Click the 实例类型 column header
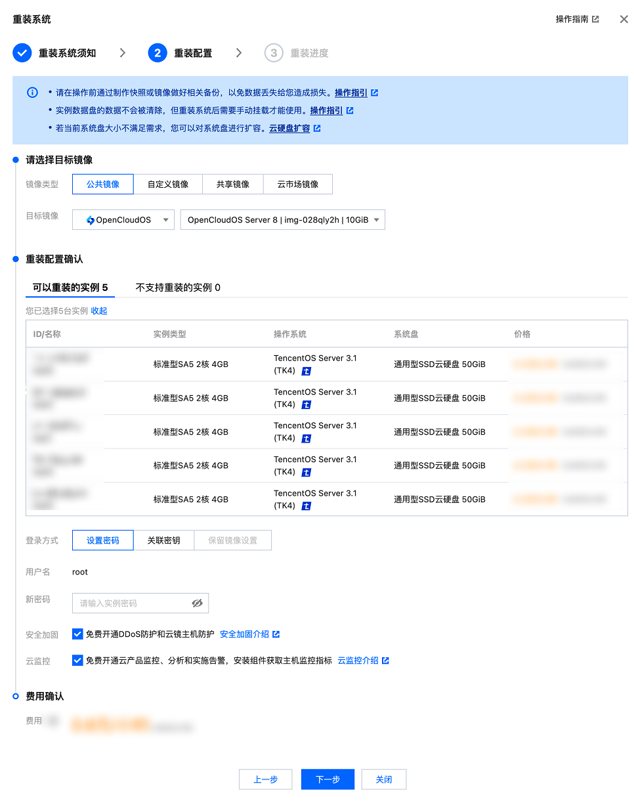The height and width of the screenshot is (805, 634). tap(170, 334)
